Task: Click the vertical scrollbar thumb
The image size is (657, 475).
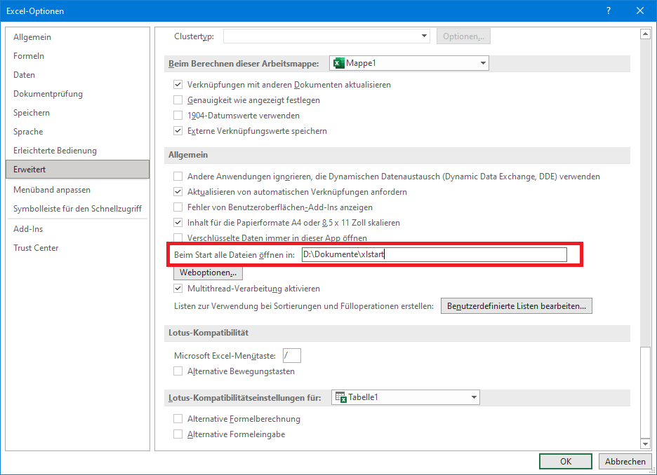Action: (645, 392)
